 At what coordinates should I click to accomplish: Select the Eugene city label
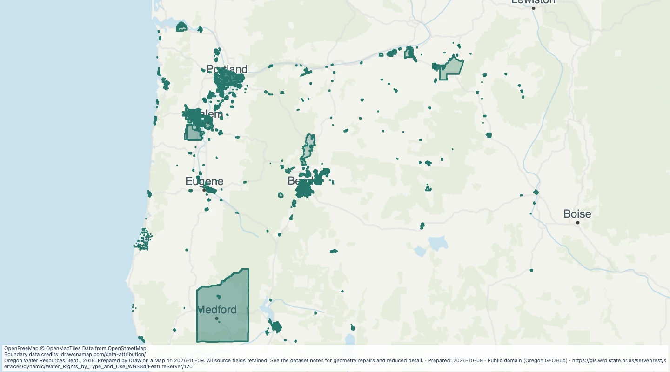click(204, 181)
